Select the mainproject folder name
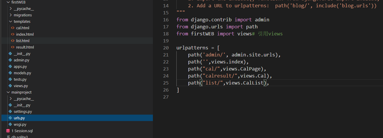Viewport: 383px width, 138px height. 21,92
